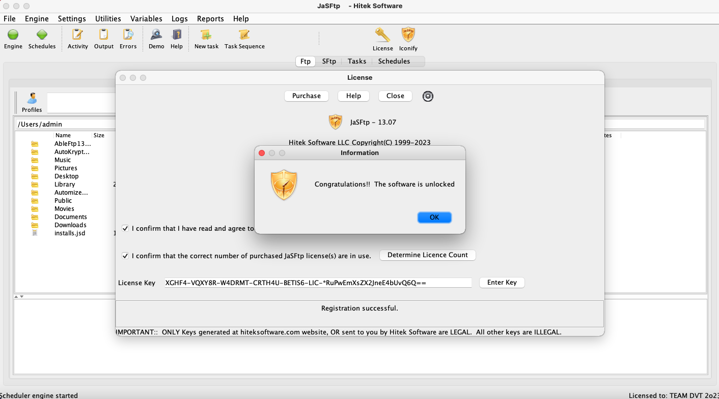Toggle the read and agree checkbox
Viewport: 719px width, 399px height.
[x=125, y=228]
